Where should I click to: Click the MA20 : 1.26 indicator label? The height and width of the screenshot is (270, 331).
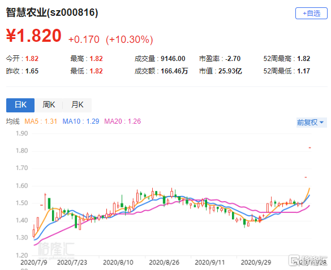(122, 121)
